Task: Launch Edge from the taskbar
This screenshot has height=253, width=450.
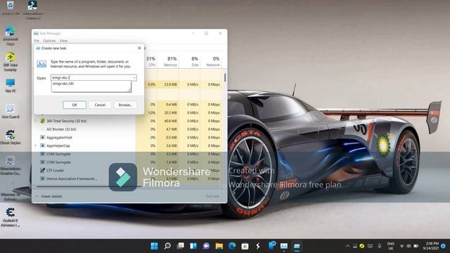Action: [232, 246]
